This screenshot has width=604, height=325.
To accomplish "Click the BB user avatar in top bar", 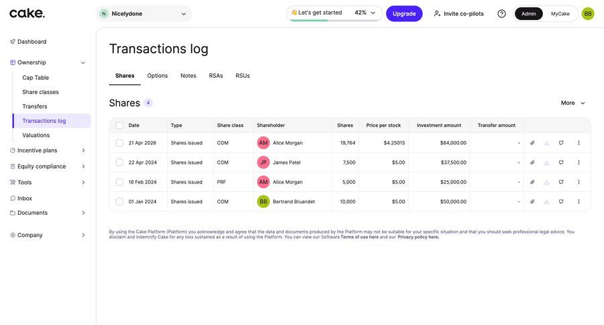I will [588, 13].
